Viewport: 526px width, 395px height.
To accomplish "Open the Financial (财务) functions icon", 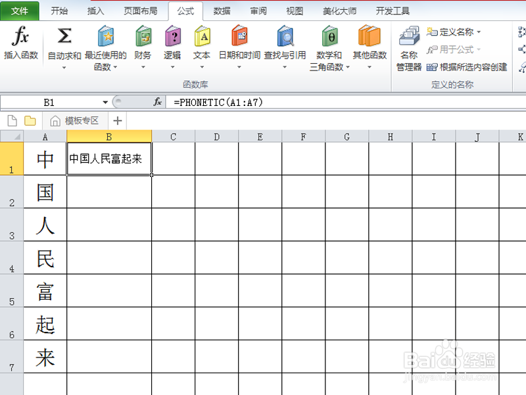I will 143,36.
